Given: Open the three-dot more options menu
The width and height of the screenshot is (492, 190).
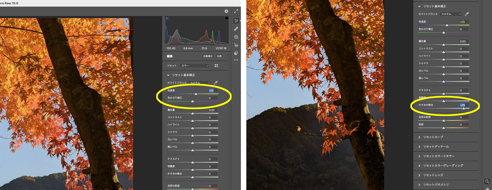Looking at the screenshot, I should click(x=236, y=60).
